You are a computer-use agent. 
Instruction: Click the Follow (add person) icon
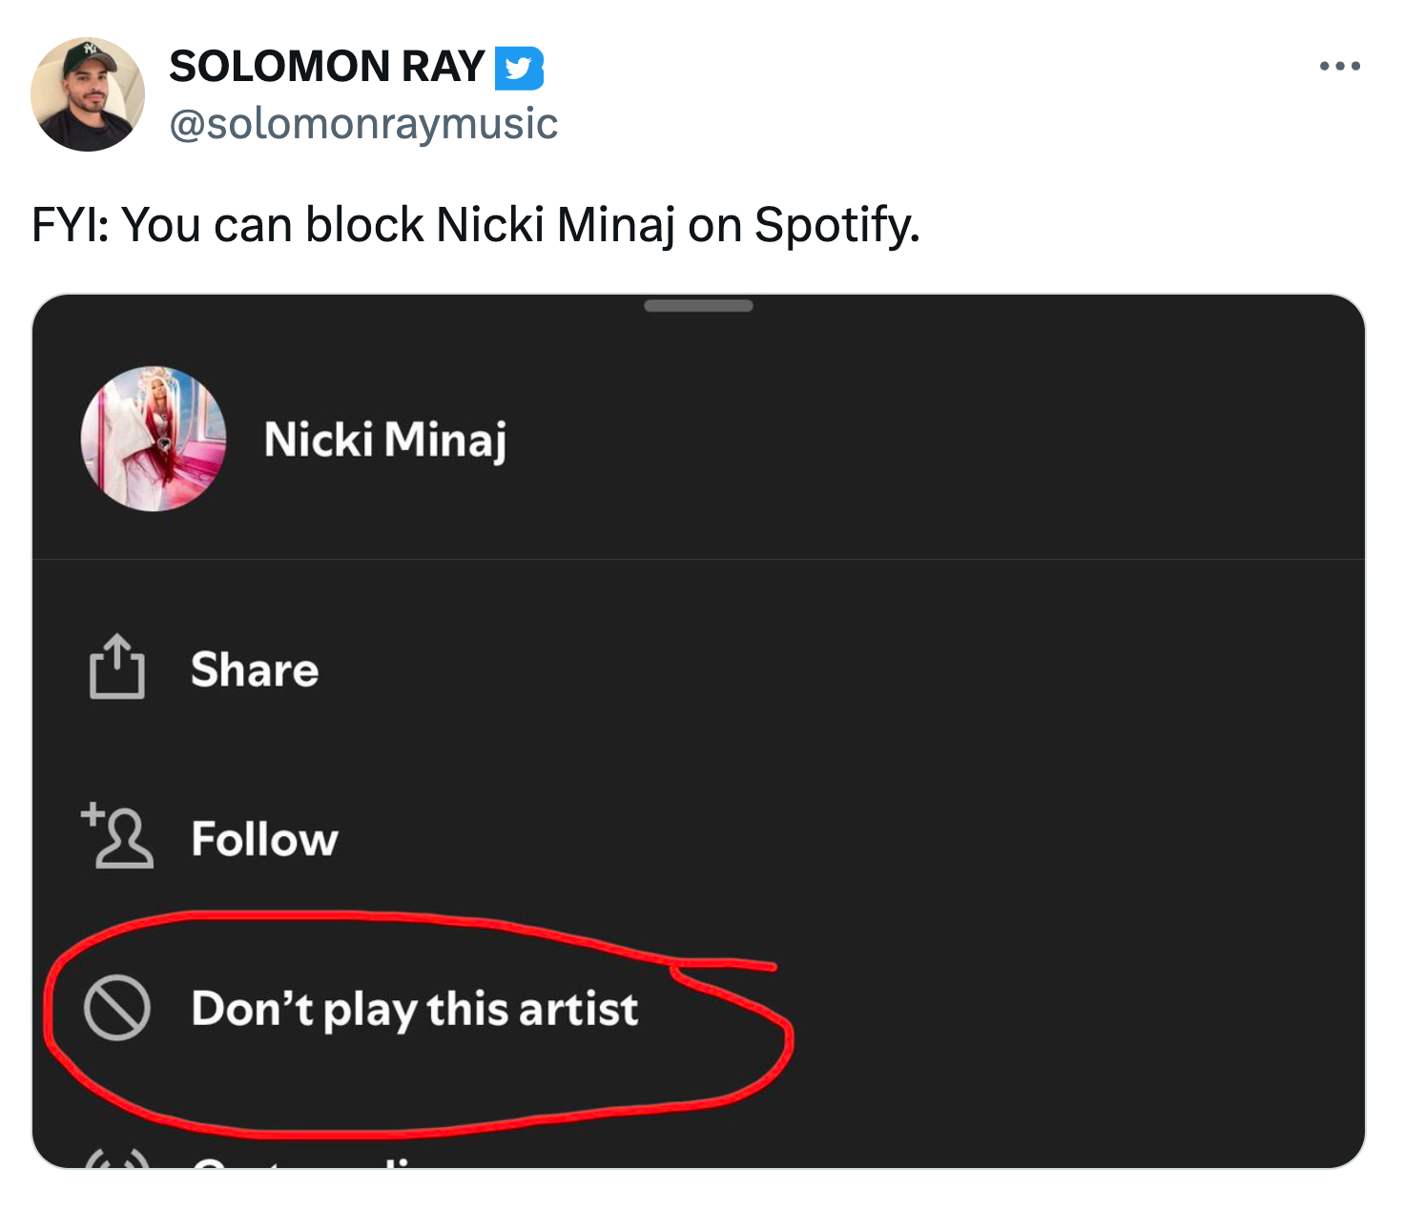click(x=118, y=839)
